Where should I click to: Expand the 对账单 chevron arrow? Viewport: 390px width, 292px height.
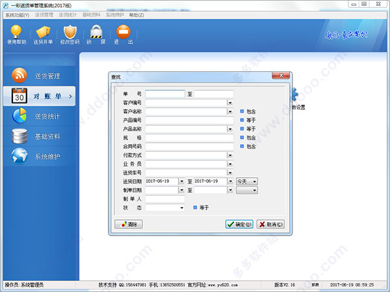70,96
